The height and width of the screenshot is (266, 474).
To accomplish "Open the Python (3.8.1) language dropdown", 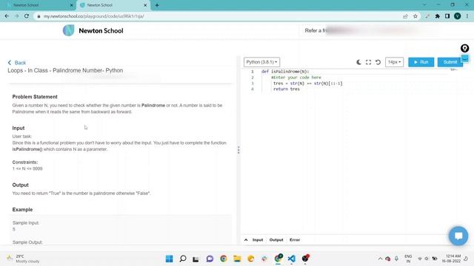I will tap(261, 62).
